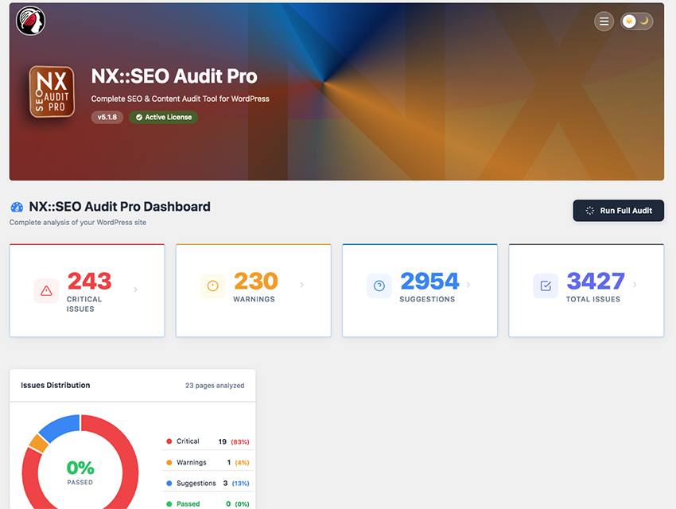Click the suggestions question mark icon
Viewport: 676px width, 509px height.
[x=379, y=286]
